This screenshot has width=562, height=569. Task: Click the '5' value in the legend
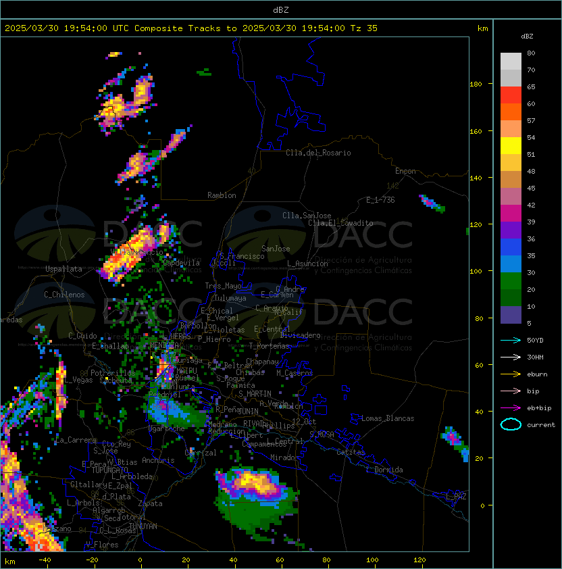pyautogui.click(x=529, y=323)
